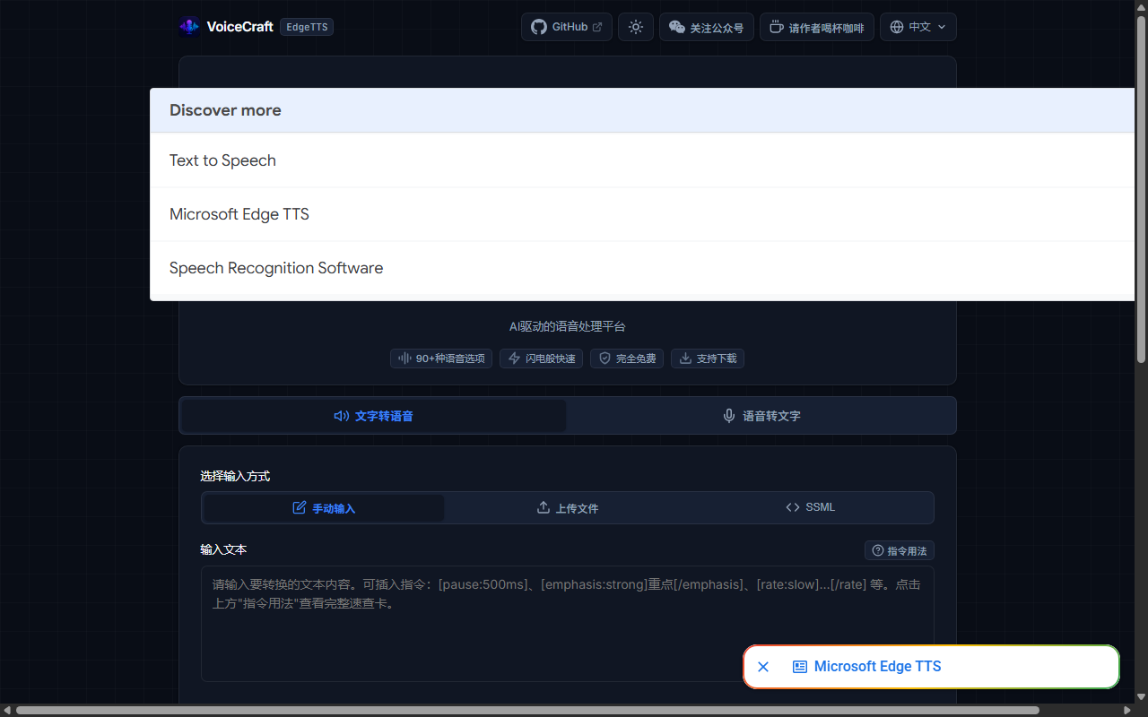This screenshot has height=717, width=1148.
Task: Click the 关注公众号 WeChat button
Action: (x=707, y=27)
